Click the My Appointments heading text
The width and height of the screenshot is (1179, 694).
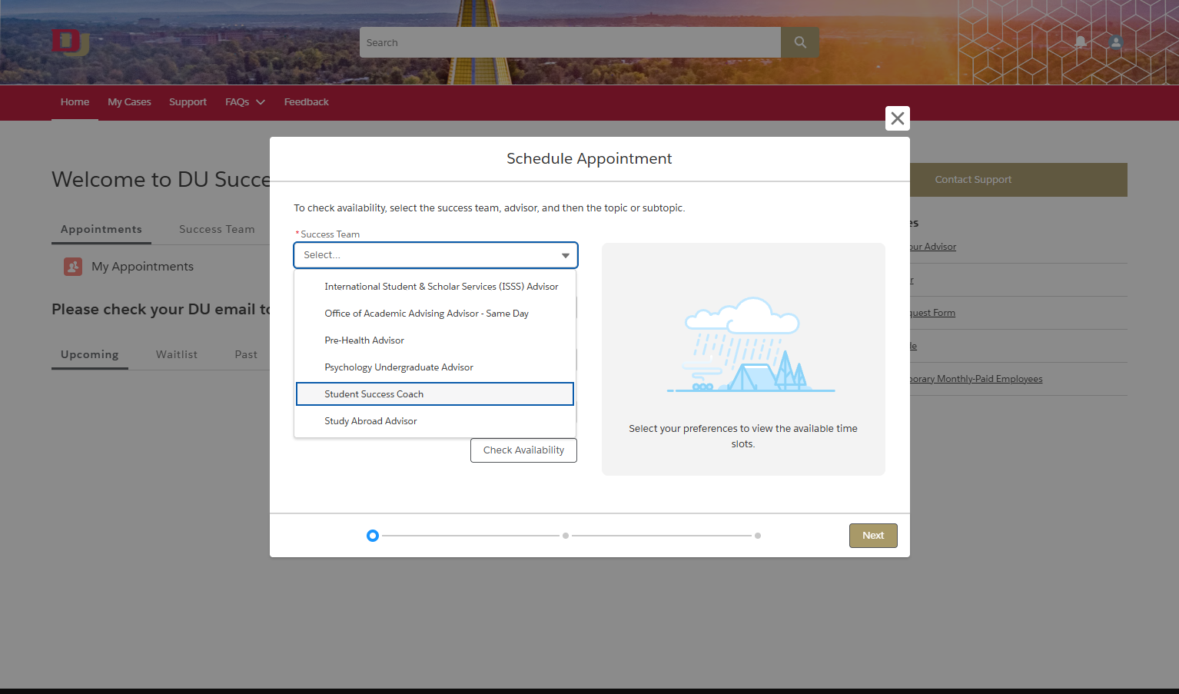(142, 267)
